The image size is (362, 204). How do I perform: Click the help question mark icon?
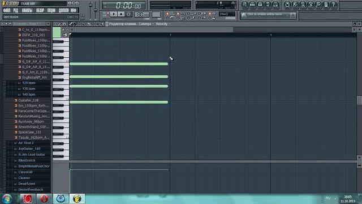click(x=333, y=5)
